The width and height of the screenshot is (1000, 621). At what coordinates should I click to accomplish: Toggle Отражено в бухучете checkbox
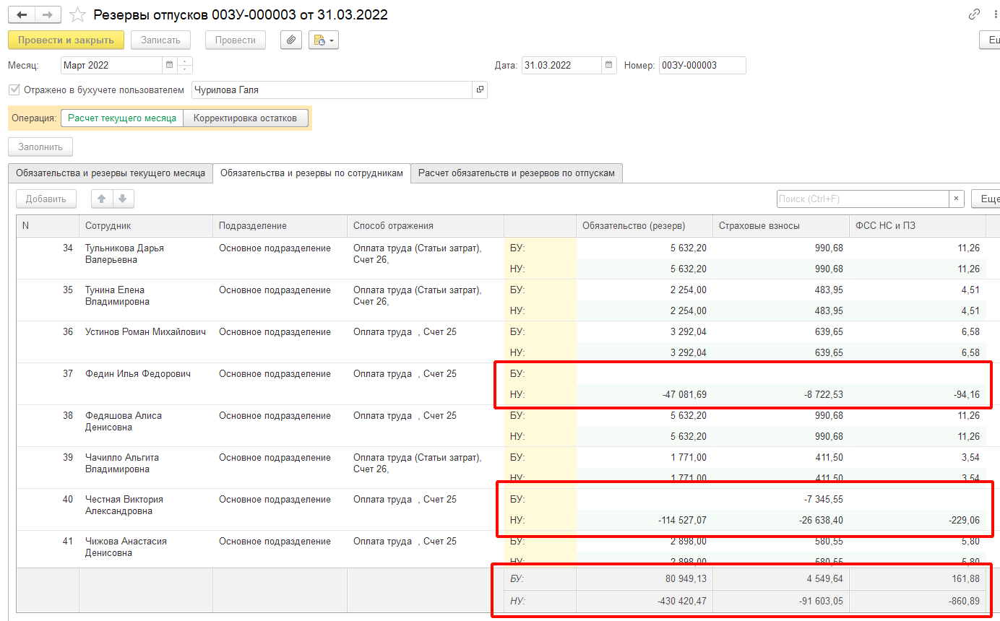click(x=14, y=90)
